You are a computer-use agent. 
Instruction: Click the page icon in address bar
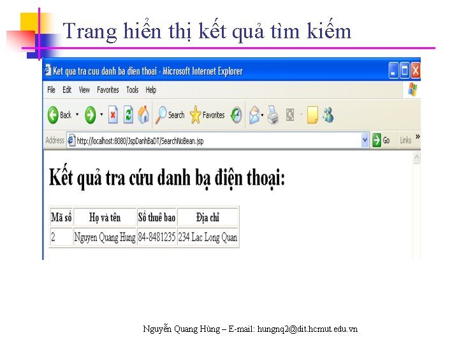point(71,141)
